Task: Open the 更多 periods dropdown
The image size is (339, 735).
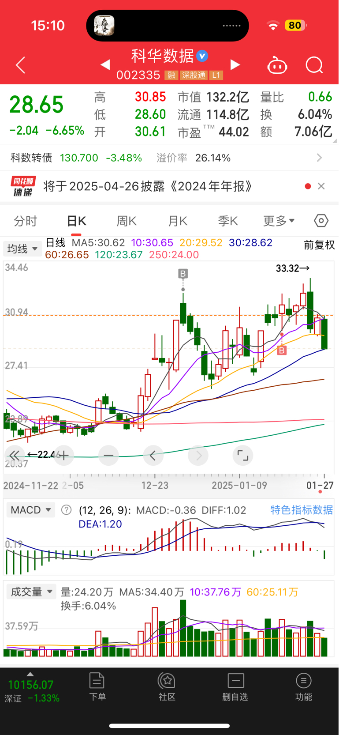Action: (279, 221)
